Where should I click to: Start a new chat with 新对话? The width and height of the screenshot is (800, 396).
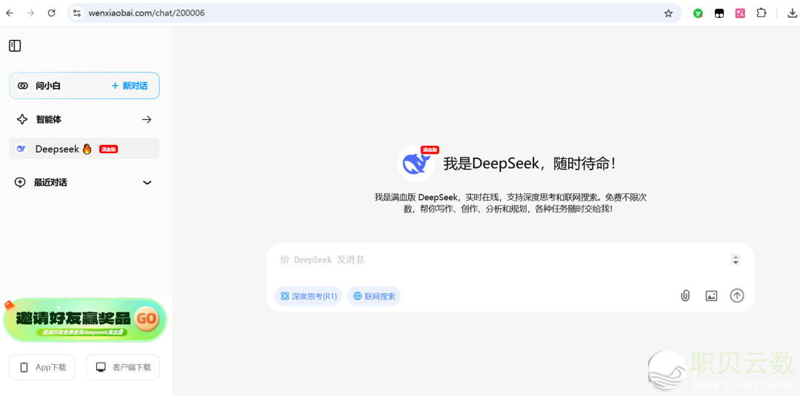(130, 86)
